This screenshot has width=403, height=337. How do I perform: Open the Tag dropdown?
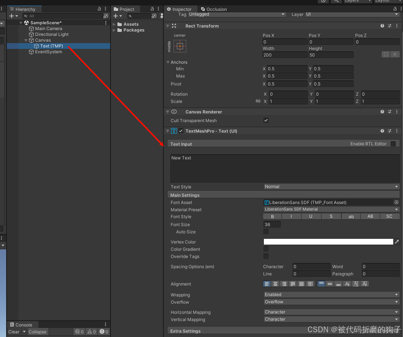[x=237, y=14]
